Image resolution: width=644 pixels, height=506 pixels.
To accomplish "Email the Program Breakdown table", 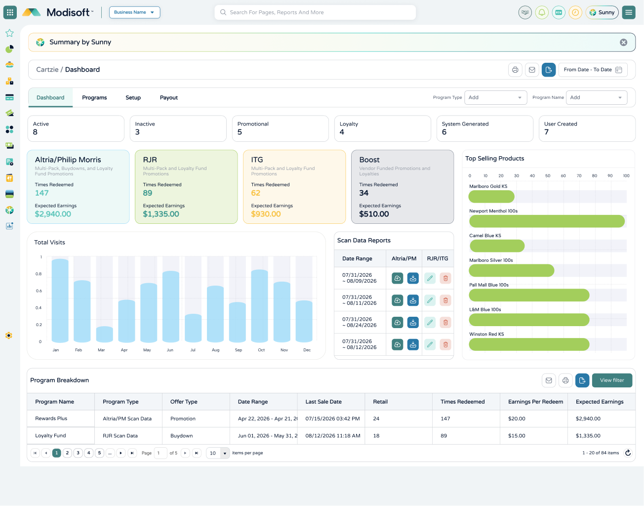I will (549, 380).
